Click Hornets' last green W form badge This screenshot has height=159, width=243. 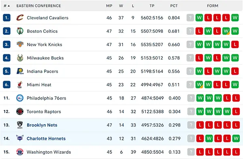pos(236,138)
